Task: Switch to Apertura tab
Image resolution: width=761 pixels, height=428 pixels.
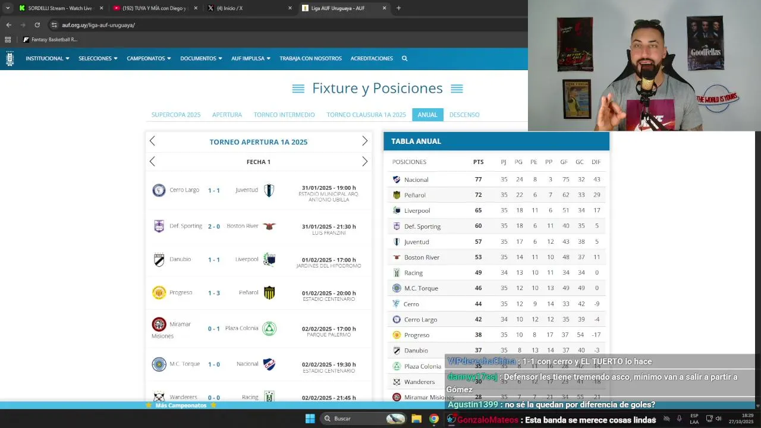Action: (x=227, y=115)
